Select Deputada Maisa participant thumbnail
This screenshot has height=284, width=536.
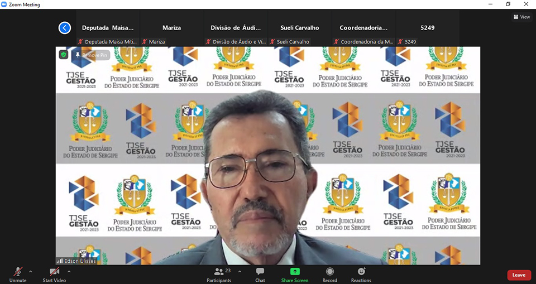tap(108, 28)
